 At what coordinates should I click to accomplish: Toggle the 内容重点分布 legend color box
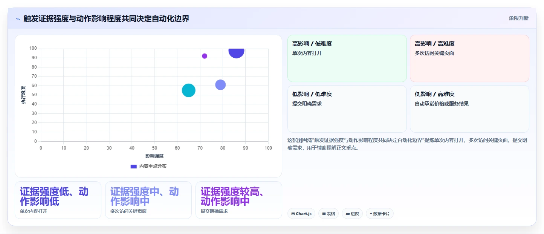pos(133,166)
